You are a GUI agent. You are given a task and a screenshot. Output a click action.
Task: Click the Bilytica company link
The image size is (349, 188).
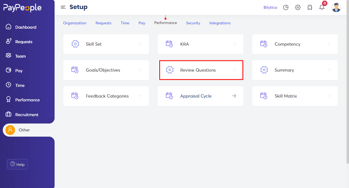[270, 7]
